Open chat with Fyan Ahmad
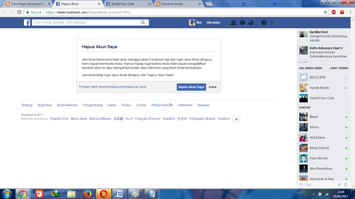355x199 pixels. pos(324,158)
